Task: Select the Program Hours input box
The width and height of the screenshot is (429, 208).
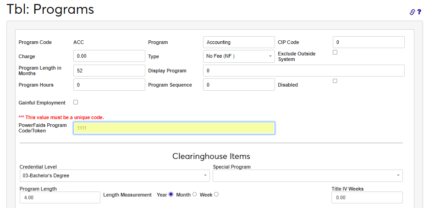Action: pos(109,85)
